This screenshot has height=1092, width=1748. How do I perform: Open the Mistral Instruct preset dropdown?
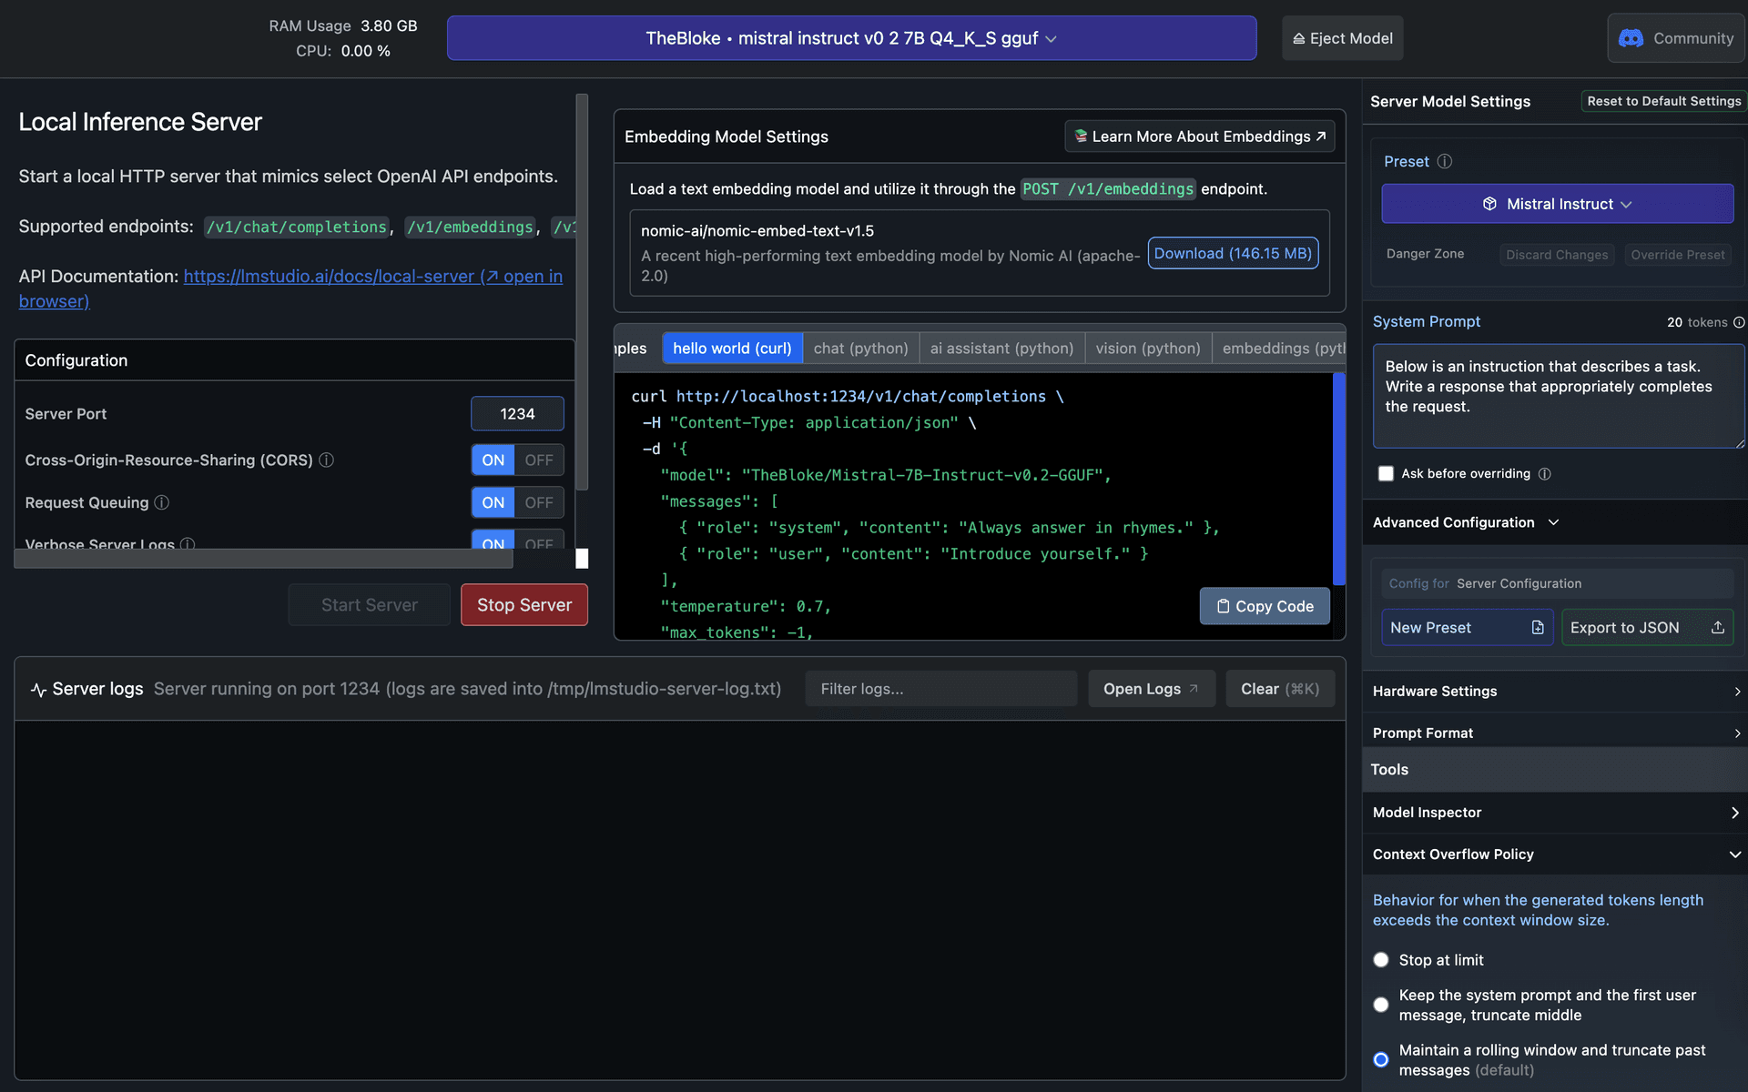1557,204
